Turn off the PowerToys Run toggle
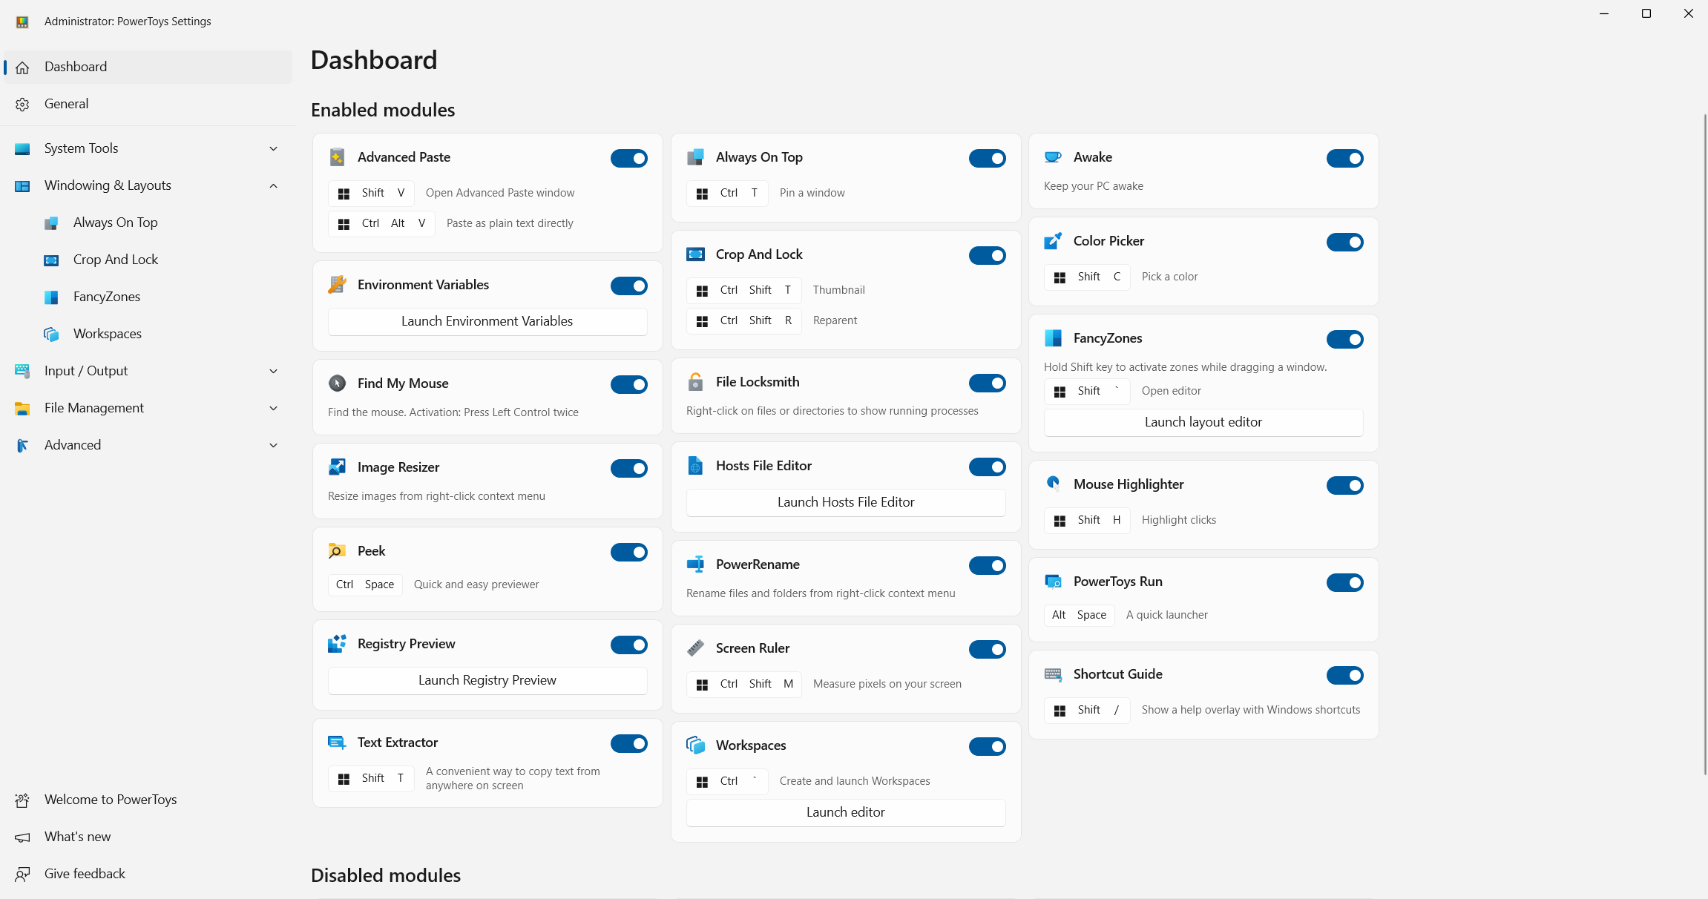This screenshot has height=899, width=1708. click(x=1344, y=582)
